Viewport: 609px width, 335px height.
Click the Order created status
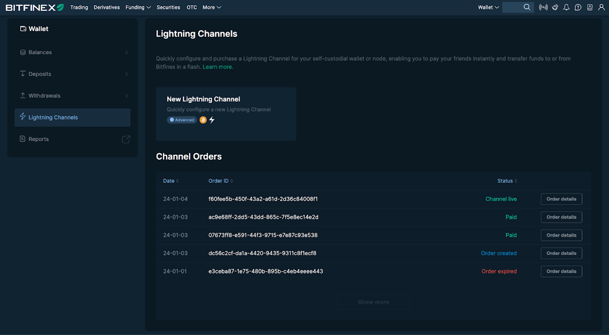[499, 253]
